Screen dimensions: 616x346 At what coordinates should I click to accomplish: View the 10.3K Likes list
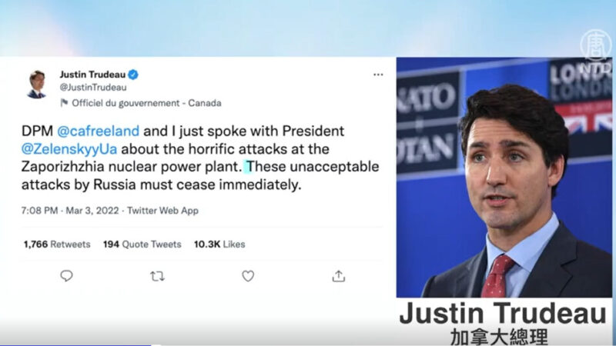point(219,244)
